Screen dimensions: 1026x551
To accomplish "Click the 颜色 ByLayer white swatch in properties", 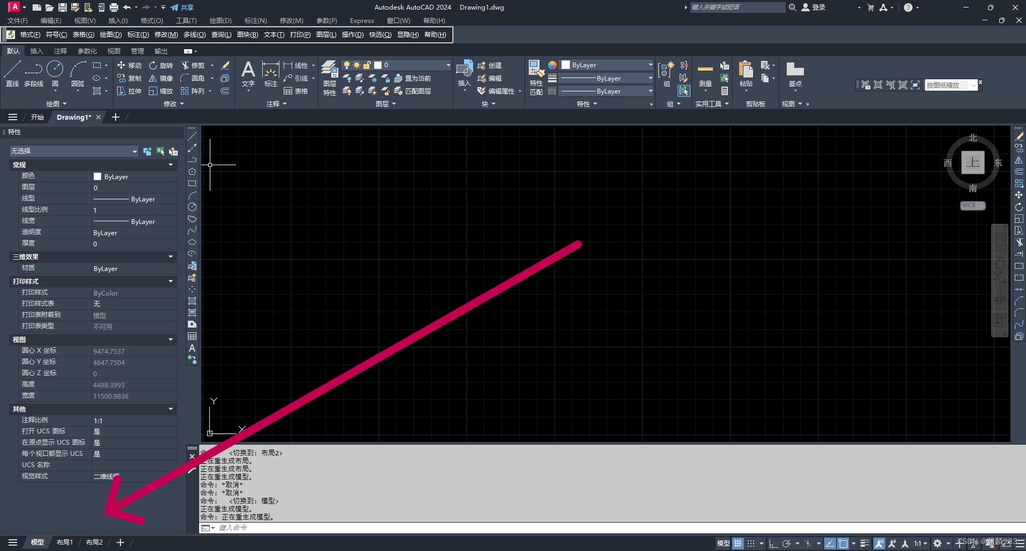I will coord(97,176).
